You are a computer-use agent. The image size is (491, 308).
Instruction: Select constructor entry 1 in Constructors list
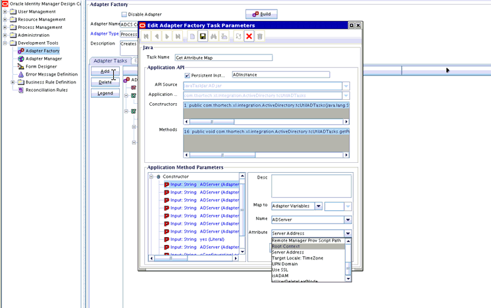click(266, 106)
